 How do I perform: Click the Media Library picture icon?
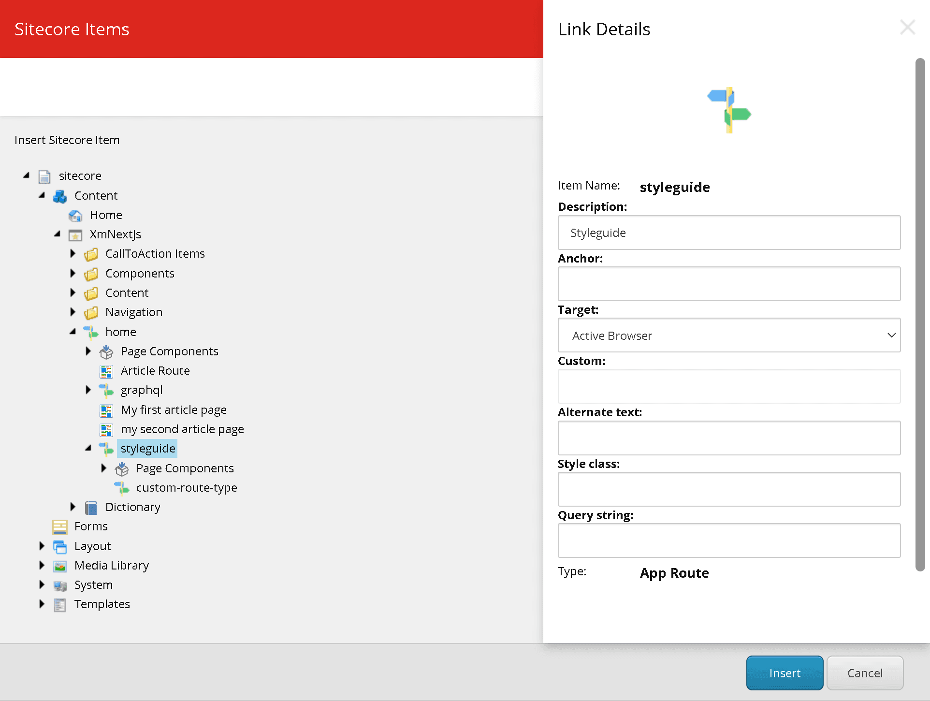[x=60, y=566]
